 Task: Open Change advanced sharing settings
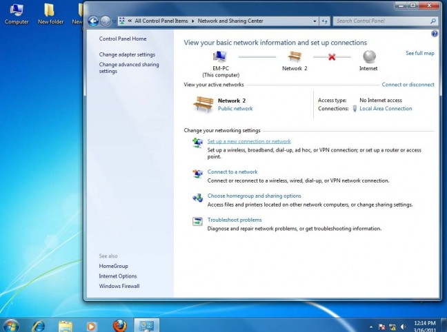click(129, 68)
